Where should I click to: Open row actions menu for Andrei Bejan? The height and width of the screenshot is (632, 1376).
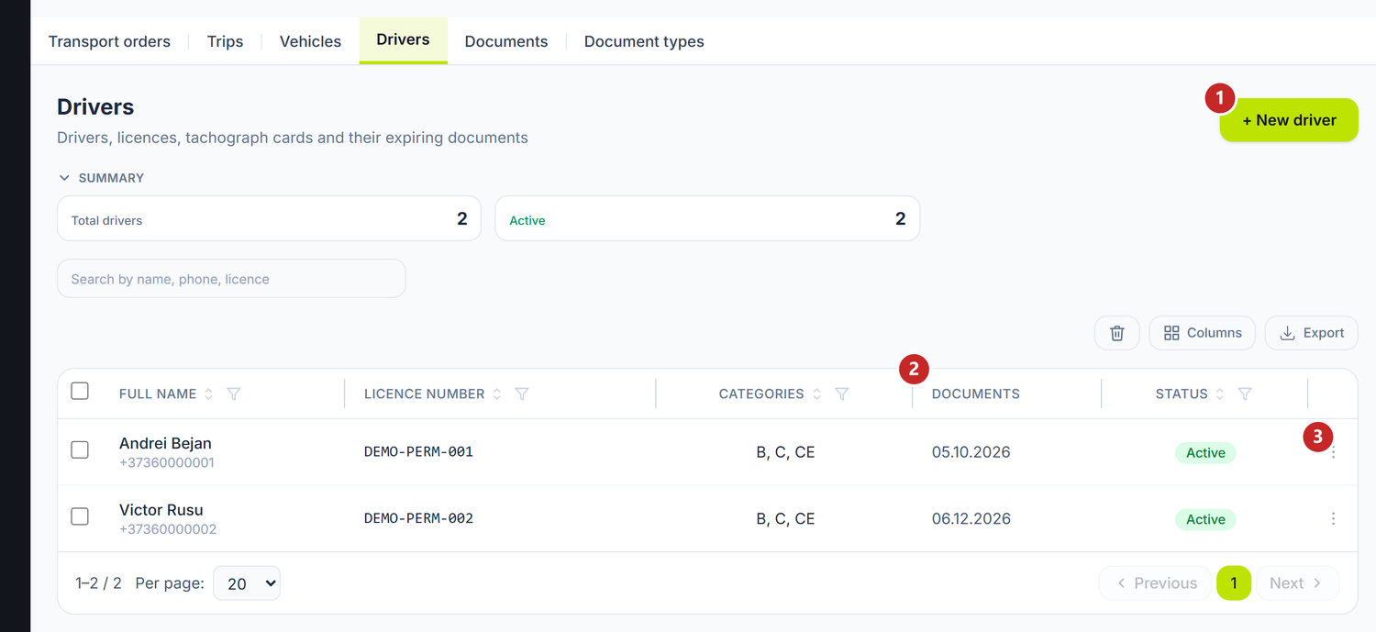1333,452
